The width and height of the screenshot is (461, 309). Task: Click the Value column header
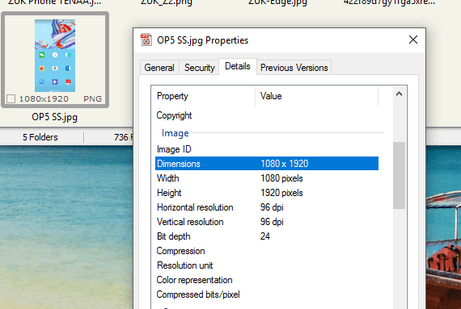pos(317,96)
